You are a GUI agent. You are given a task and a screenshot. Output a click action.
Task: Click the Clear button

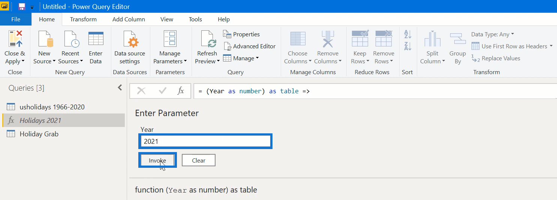click(x=199, y=160)
